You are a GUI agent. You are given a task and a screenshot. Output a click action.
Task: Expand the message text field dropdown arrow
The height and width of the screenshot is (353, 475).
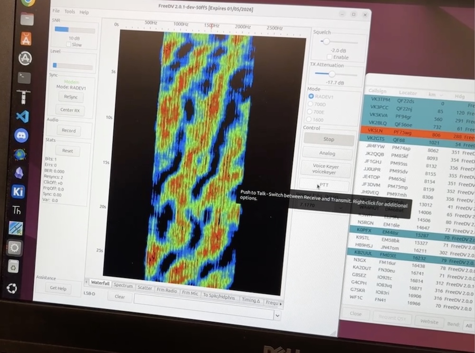point(277,316)
